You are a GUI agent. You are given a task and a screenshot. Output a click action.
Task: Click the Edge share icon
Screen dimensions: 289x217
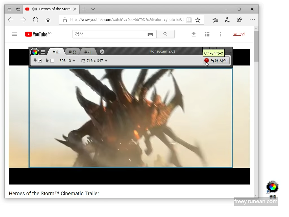coord(240,19)
